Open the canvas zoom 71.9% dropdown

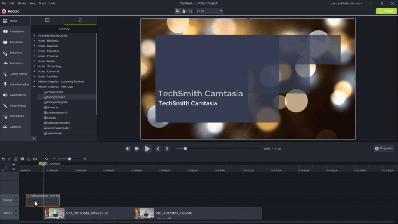pos(209,11)
